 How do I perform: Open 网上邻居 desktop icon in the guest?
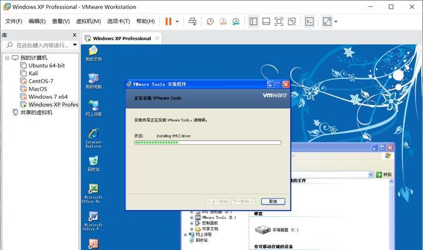pos(94,108)
